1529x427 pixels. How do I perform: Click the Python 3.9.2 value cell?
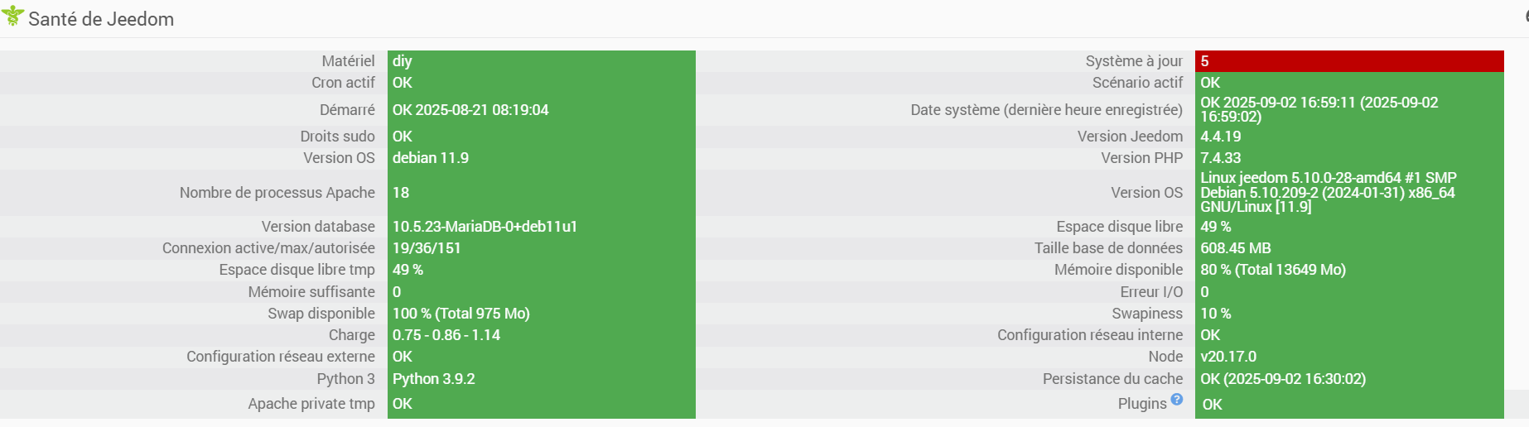(434, 379)
